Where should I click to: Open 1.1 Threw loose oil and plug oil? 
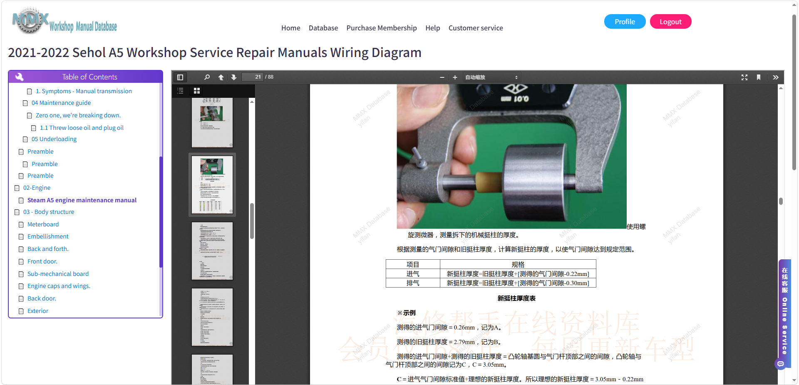click(82, 128)
